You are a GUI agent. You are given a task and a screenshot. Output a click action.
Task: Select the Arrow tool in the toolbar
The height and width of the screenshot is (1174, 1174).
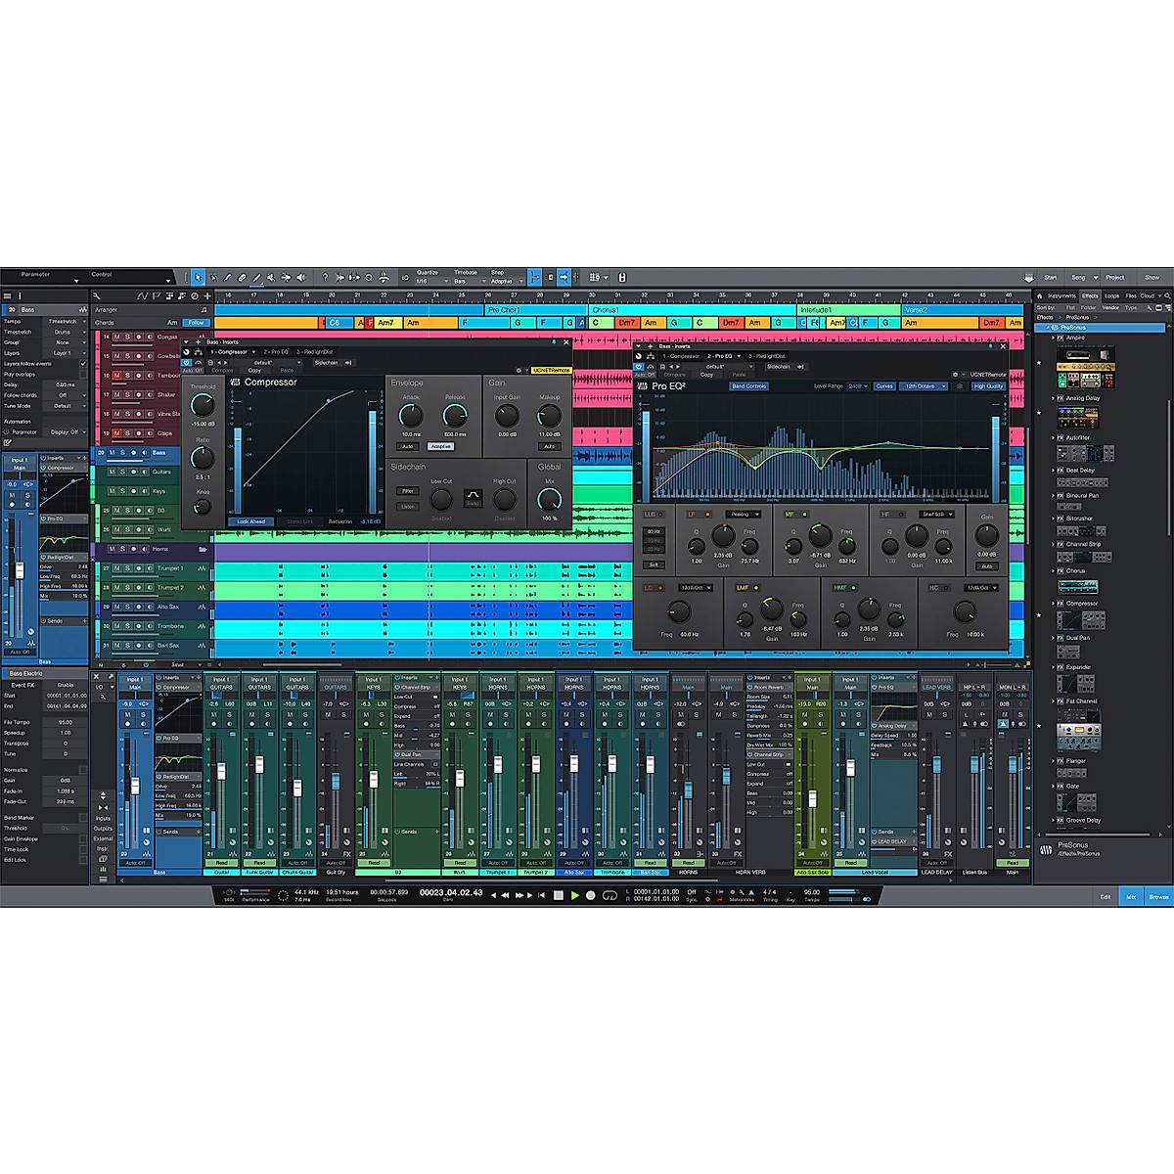(x=198, y=279)
